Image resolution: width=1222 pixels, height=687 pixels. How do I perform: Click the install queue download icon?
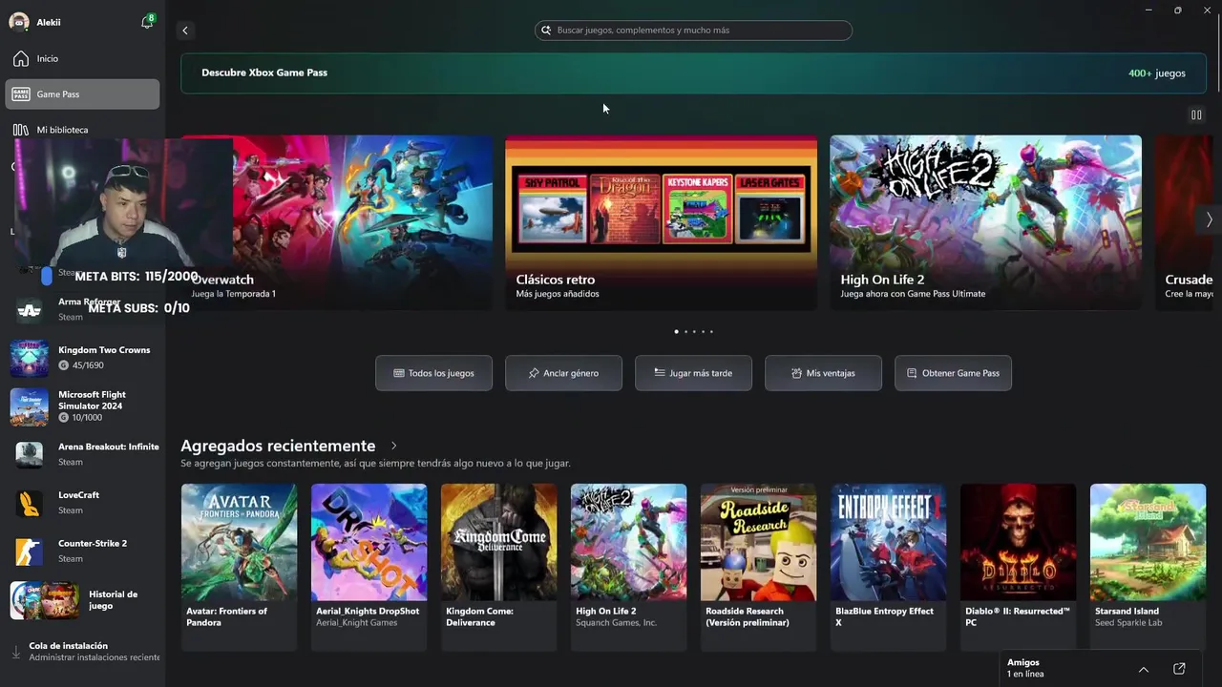tap(15, 653)
